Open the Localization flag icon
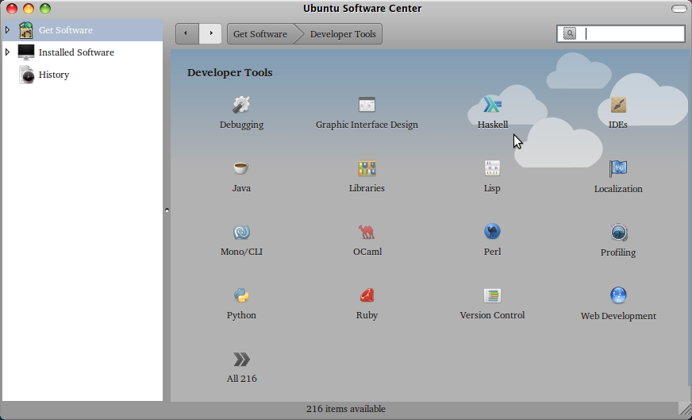This screenshot has width=692, height=420. (x=618, y=168)
